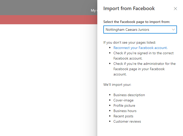Click the dropdown chevron arrow

pos(173,30)
